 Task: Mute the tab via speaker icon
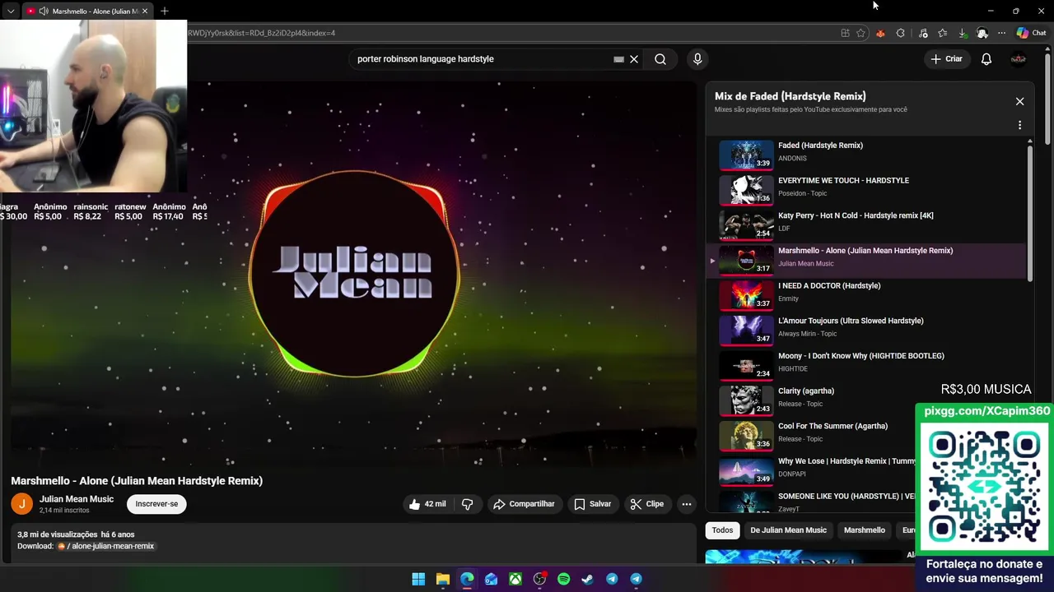(x=44, y=11)
